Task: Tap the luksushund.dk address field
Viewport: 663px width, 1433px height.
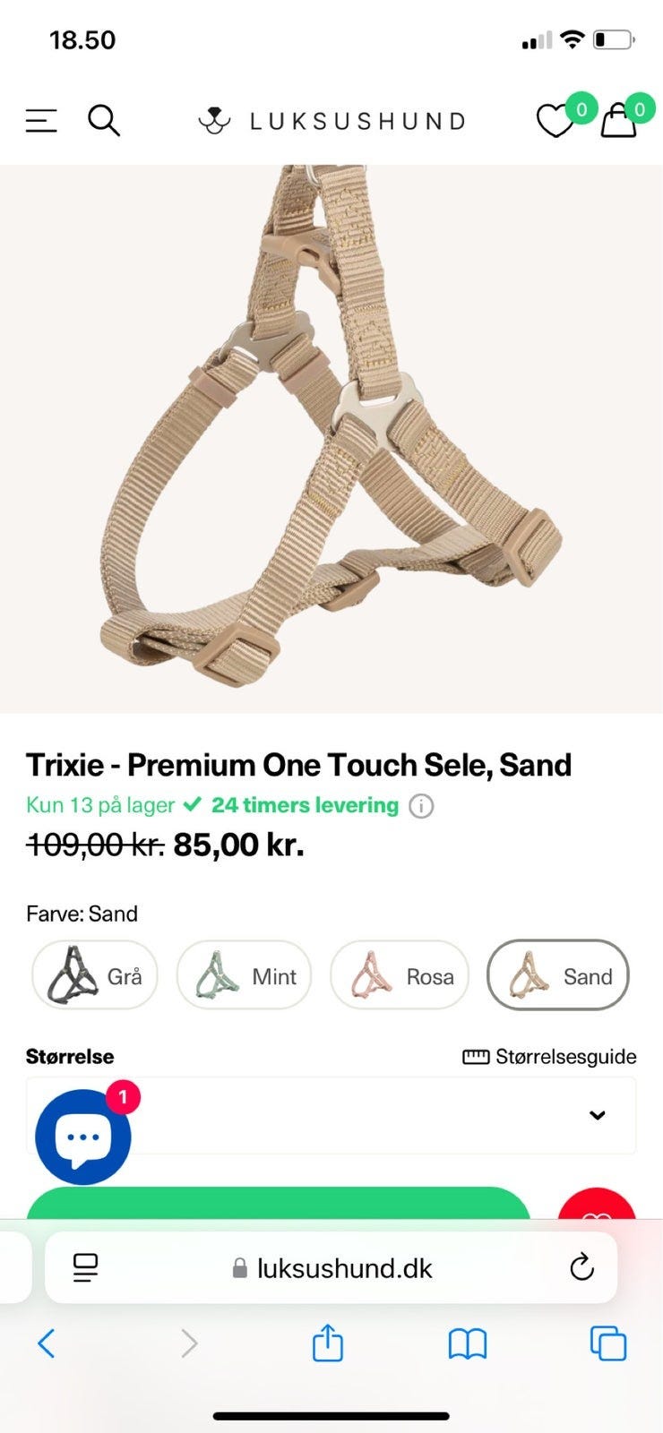Action: coord(331,1267)
